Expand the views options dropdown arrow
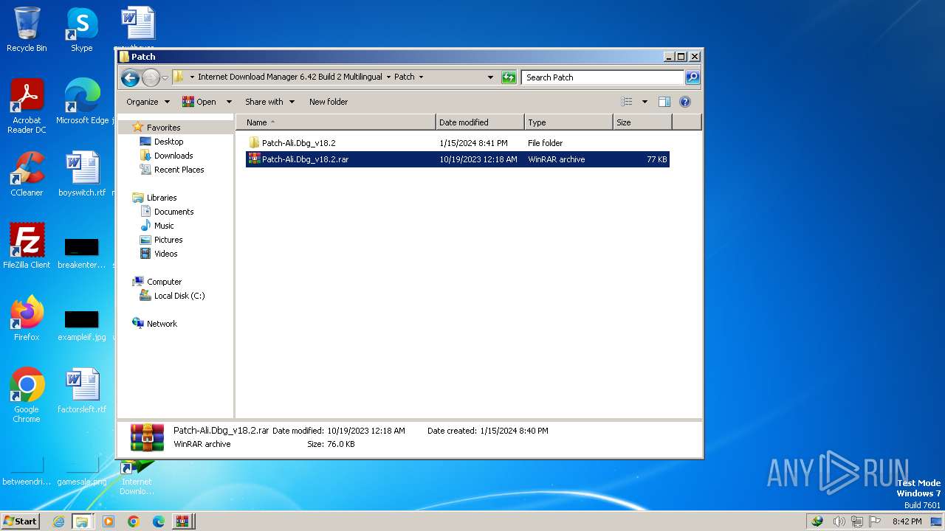The height and width of the screenshot is (531, 945). [x=645, y=102]
